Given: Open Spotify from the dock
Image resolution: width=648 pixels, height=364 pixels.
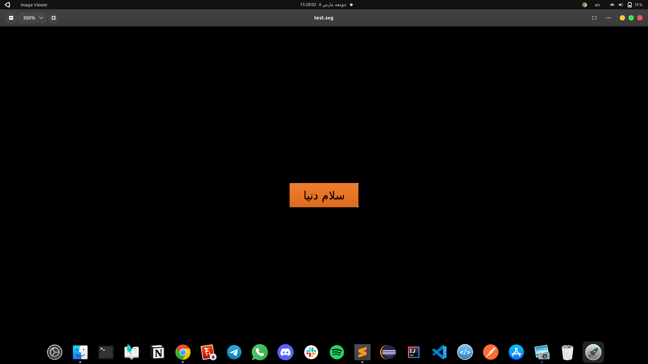Looking at the screenshot, I should pyautogui.click(x=337, y=352).
